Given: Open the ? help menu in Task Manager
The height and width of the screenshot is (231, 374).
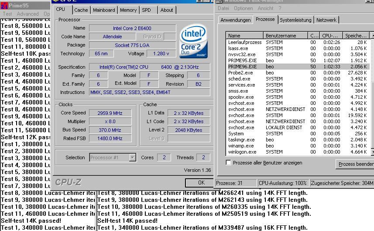Looking at the screenshot, I should 280,8.
